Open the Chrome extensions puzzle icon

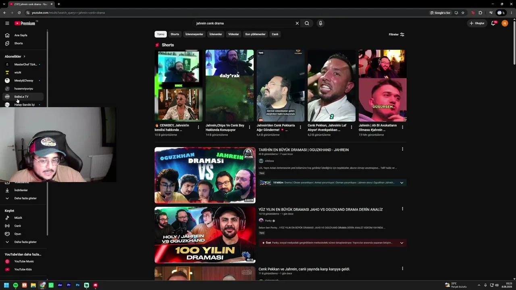pyautogui.click(x=480, y=13)
